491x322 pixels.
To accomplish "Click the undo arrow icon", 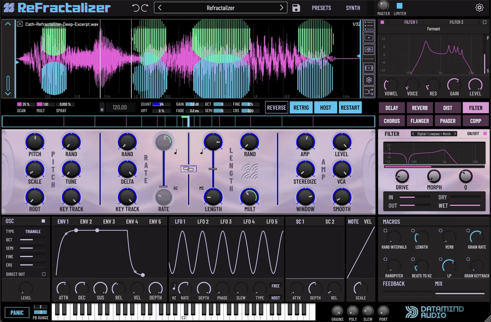I will 136,8.
